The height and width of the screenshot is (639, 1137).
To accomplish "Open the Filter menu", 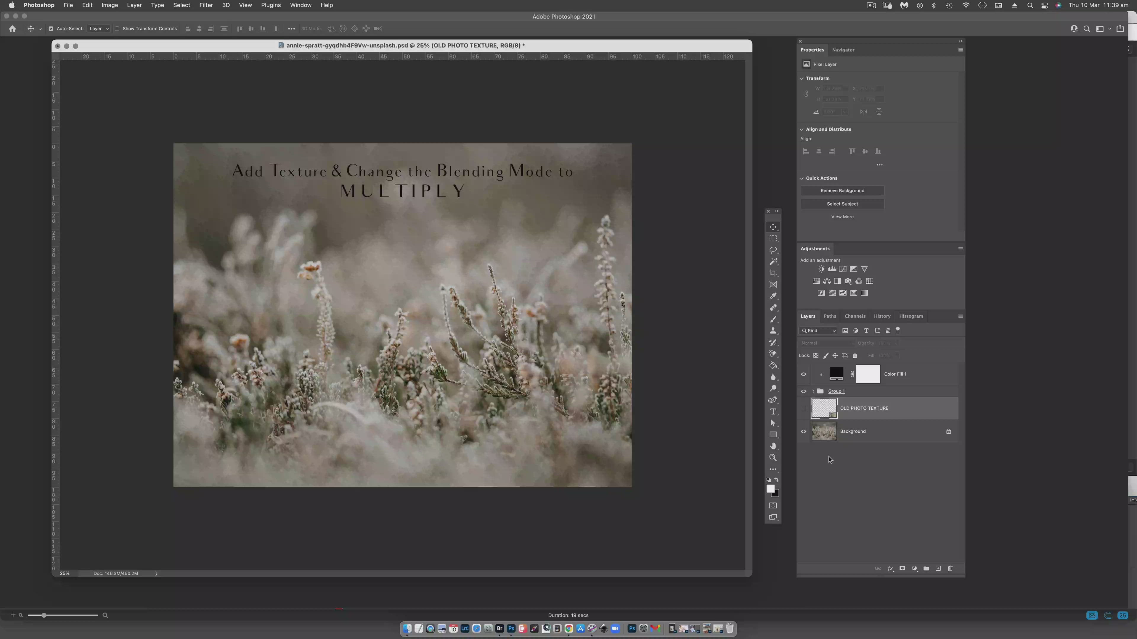I will coord(206,5).
